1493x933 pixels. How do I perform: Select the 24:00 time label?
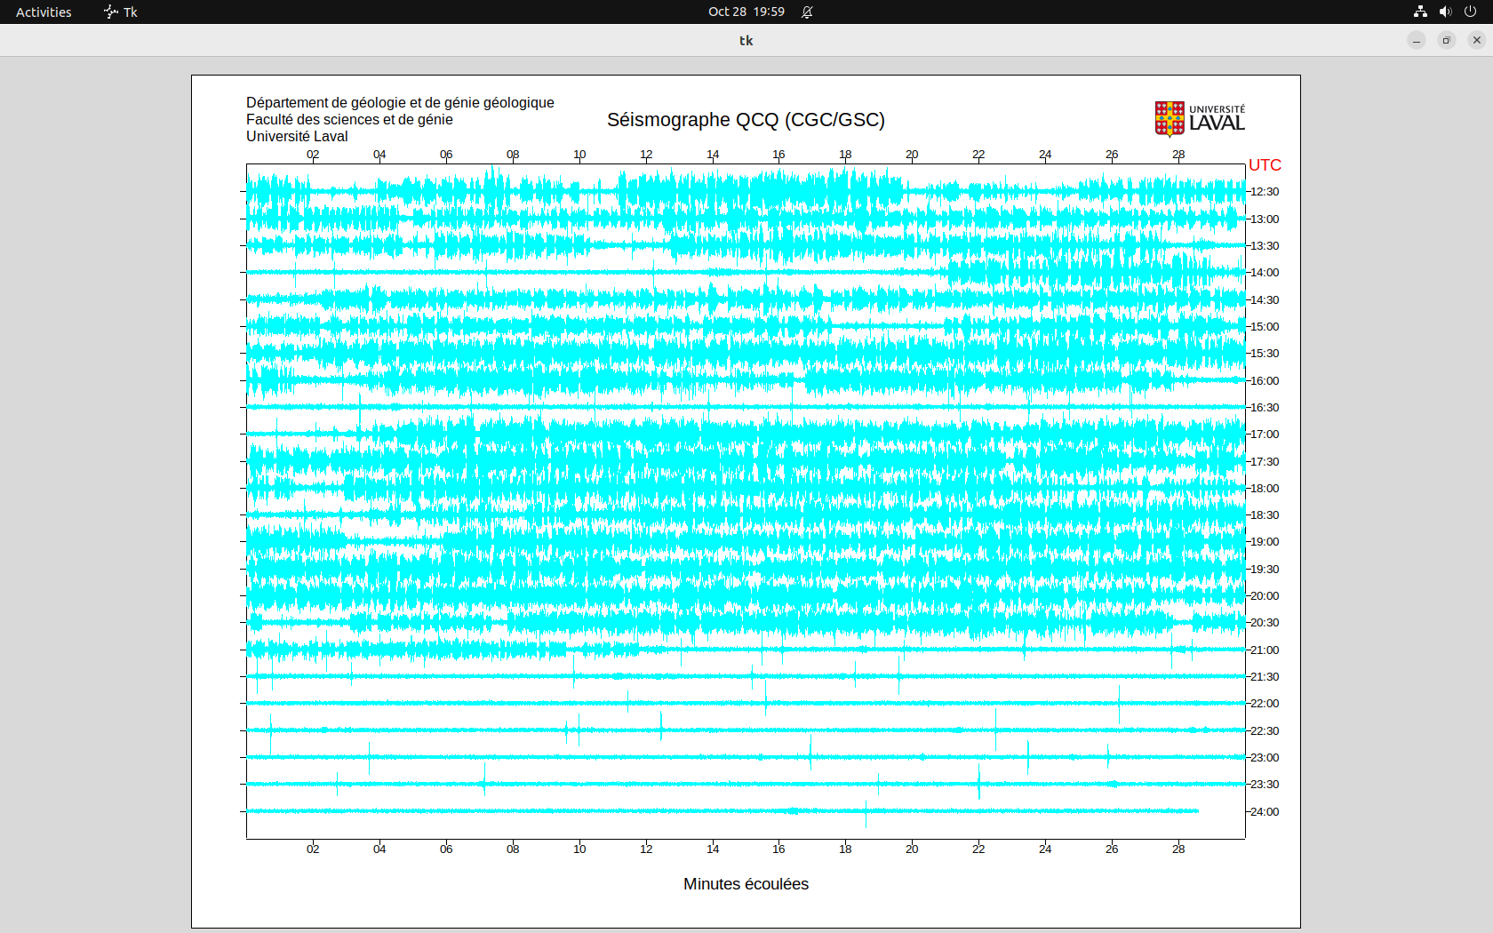1265,812
